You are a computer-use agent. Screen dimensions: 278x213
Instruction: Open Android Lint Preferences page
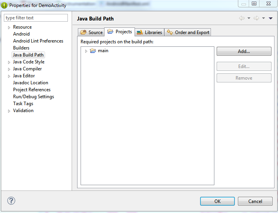click(x=38, y=41)
